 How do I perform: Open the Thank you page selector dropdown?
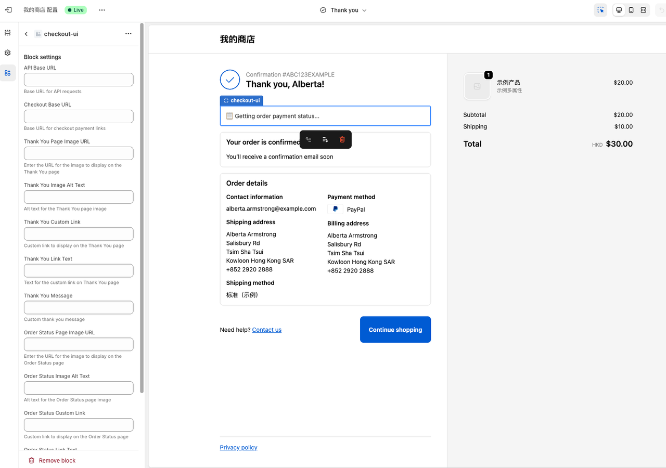click(x=343, y=10)
